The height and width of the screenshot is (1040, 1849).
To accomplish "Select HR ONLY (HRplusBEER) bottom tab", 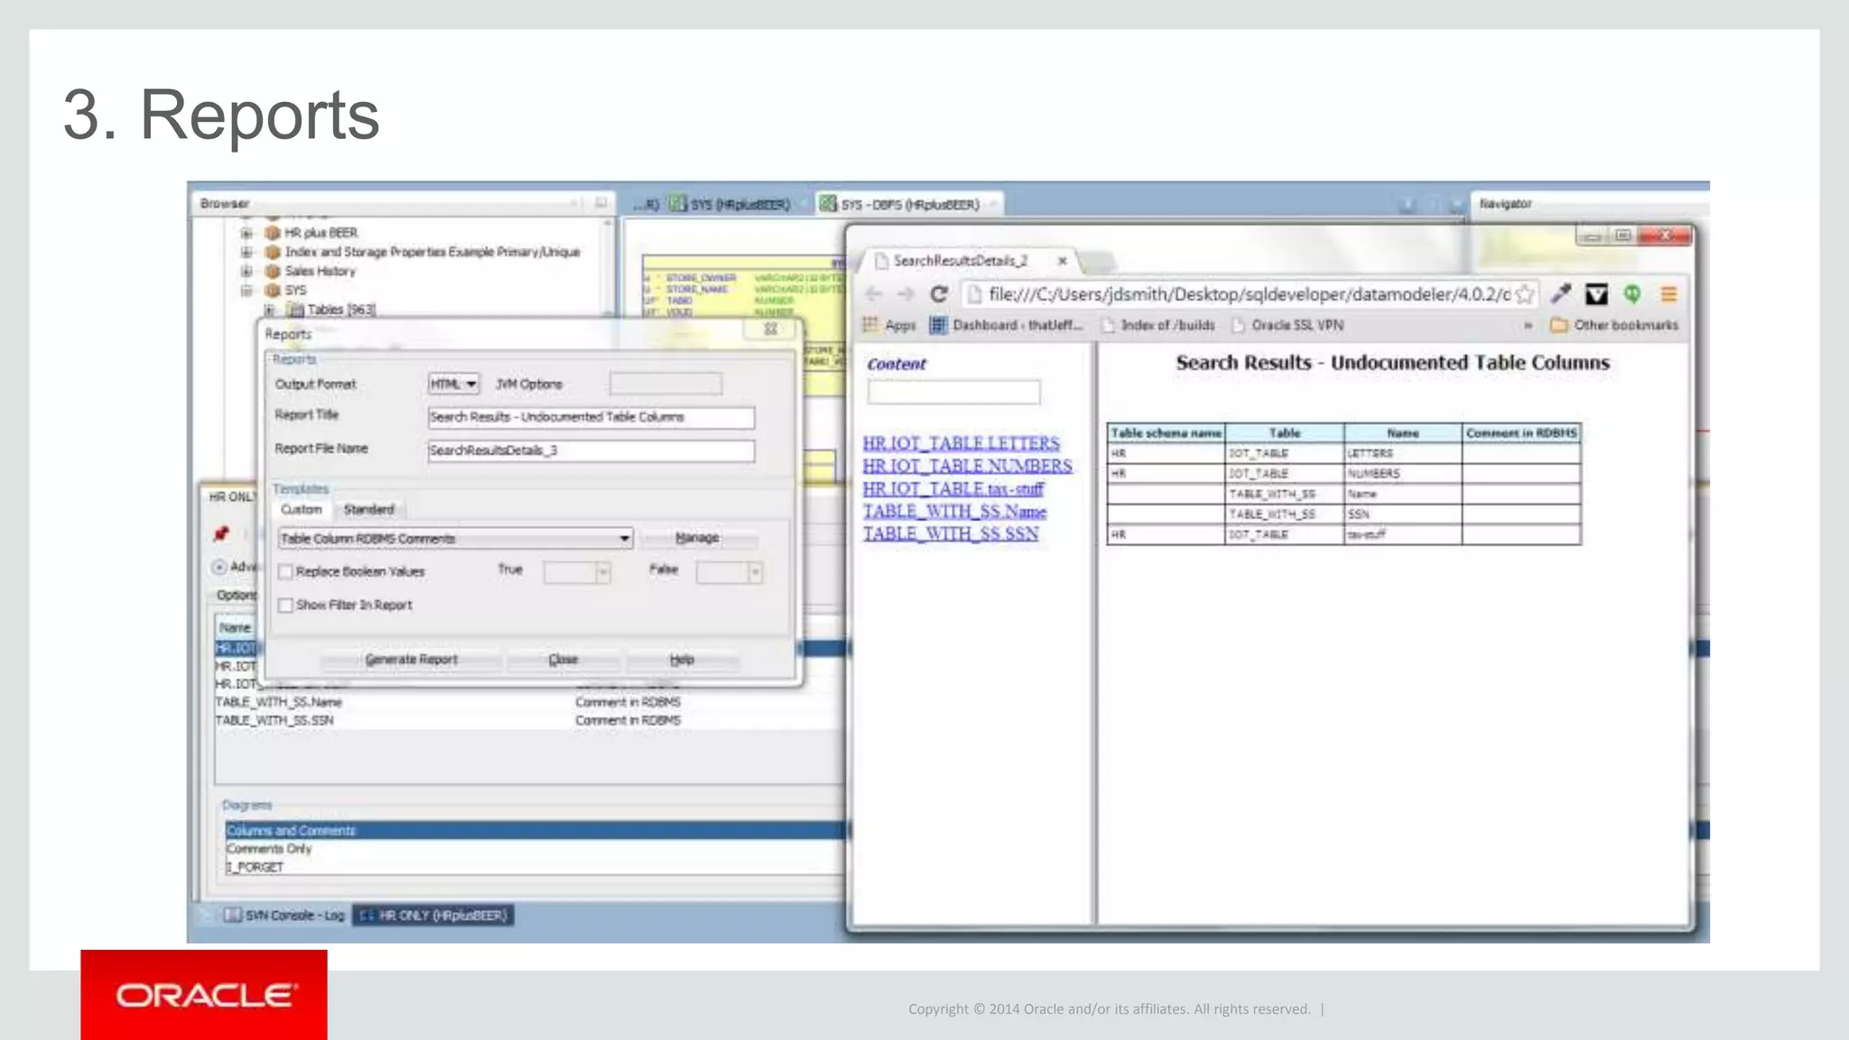I will [x=433, y=915].
